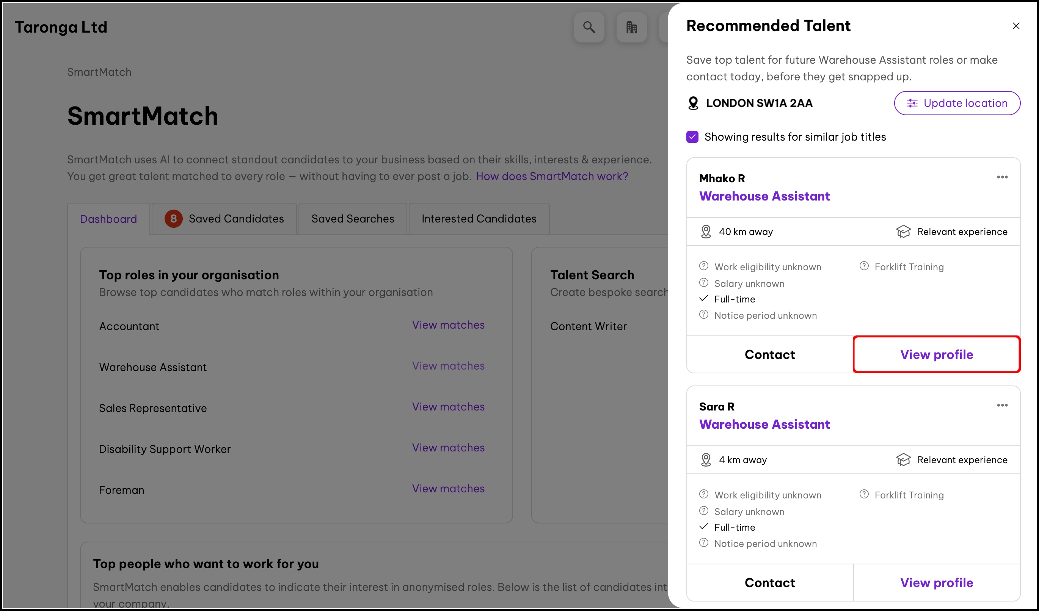
Task: Click the Update location button
Action: point(957,103)
